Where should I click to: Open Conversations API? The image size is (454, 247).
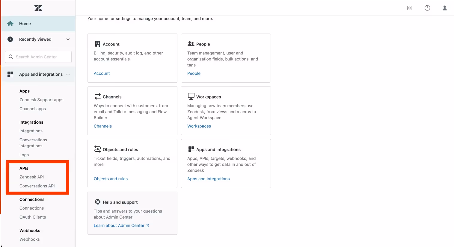(37, 186)
